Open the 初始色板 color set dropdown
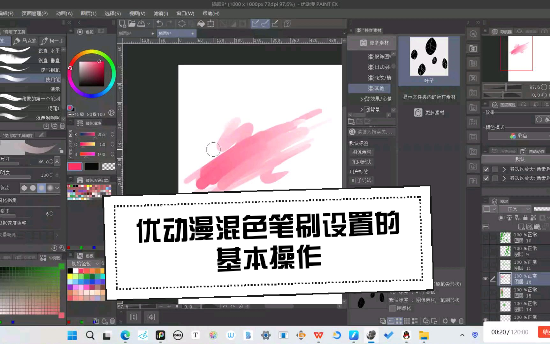This screenshot has width=550, height=344. pyautogui.click(x=85, y=263)
